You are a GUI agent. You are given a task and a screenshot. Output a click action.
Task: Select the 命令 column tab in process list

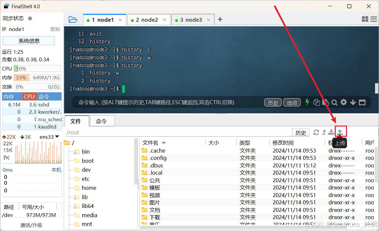click(x=49, y=97)
